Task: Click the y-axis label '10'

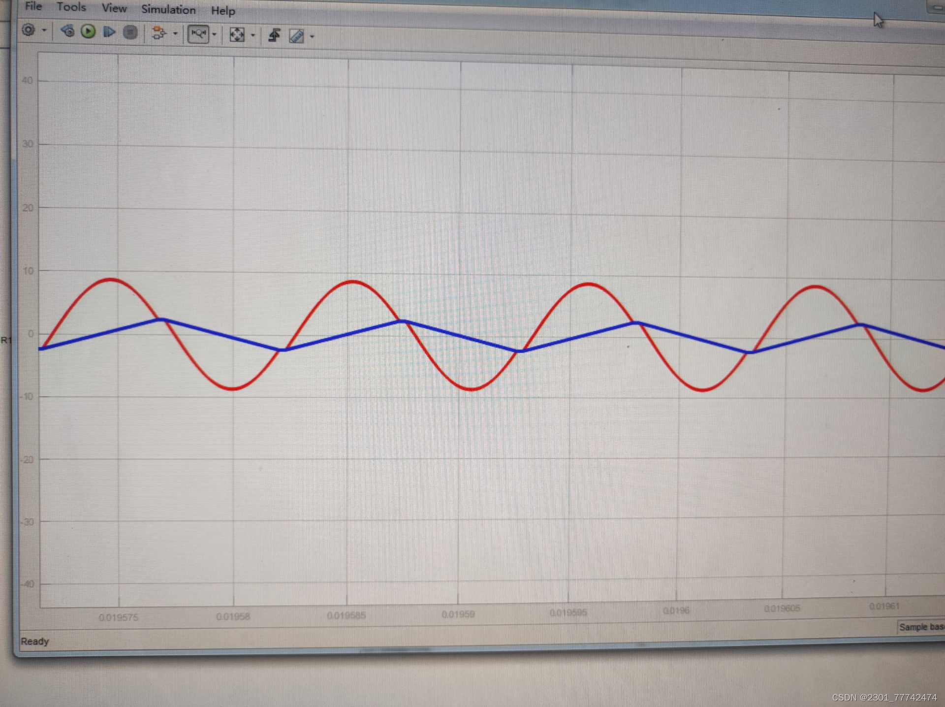Action: point(29,271)
